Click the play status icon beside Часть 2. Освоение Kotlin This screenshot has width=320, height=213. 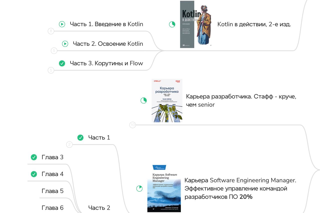[65, 44]
